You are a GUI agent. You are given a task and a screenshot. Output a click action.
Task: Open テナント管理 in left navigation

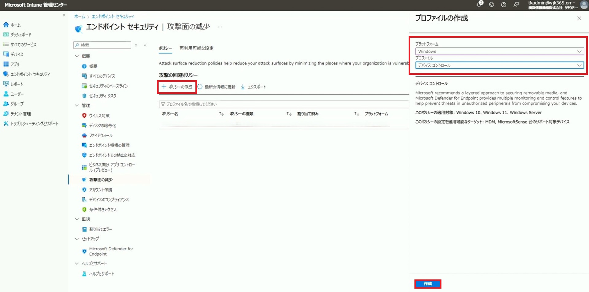tap(17, 114)
